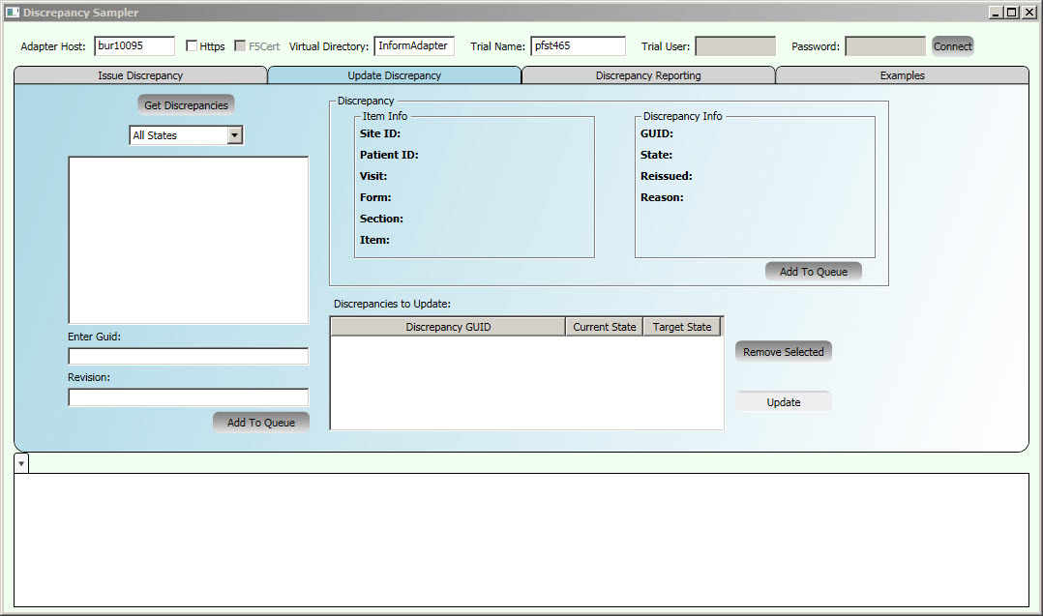Click into the Virtual Directory field
Image resolution: width=1043 pixels, height=616 pixels.
[x=414, y=45]
